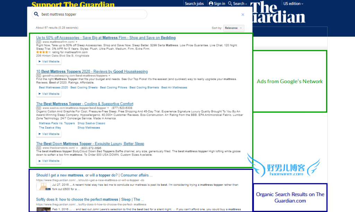355x212 pixels.
Task: Click the phone number (800) 872-3696
Action: (91, 148)
